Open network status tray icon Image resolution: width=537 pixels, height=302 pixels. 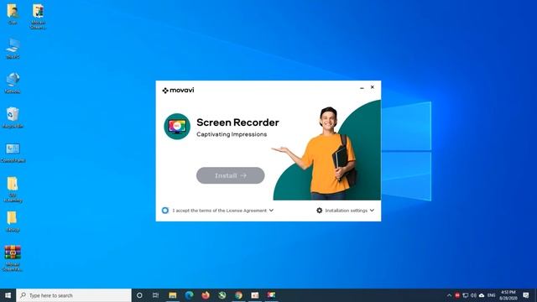click(x=466, y=295)
